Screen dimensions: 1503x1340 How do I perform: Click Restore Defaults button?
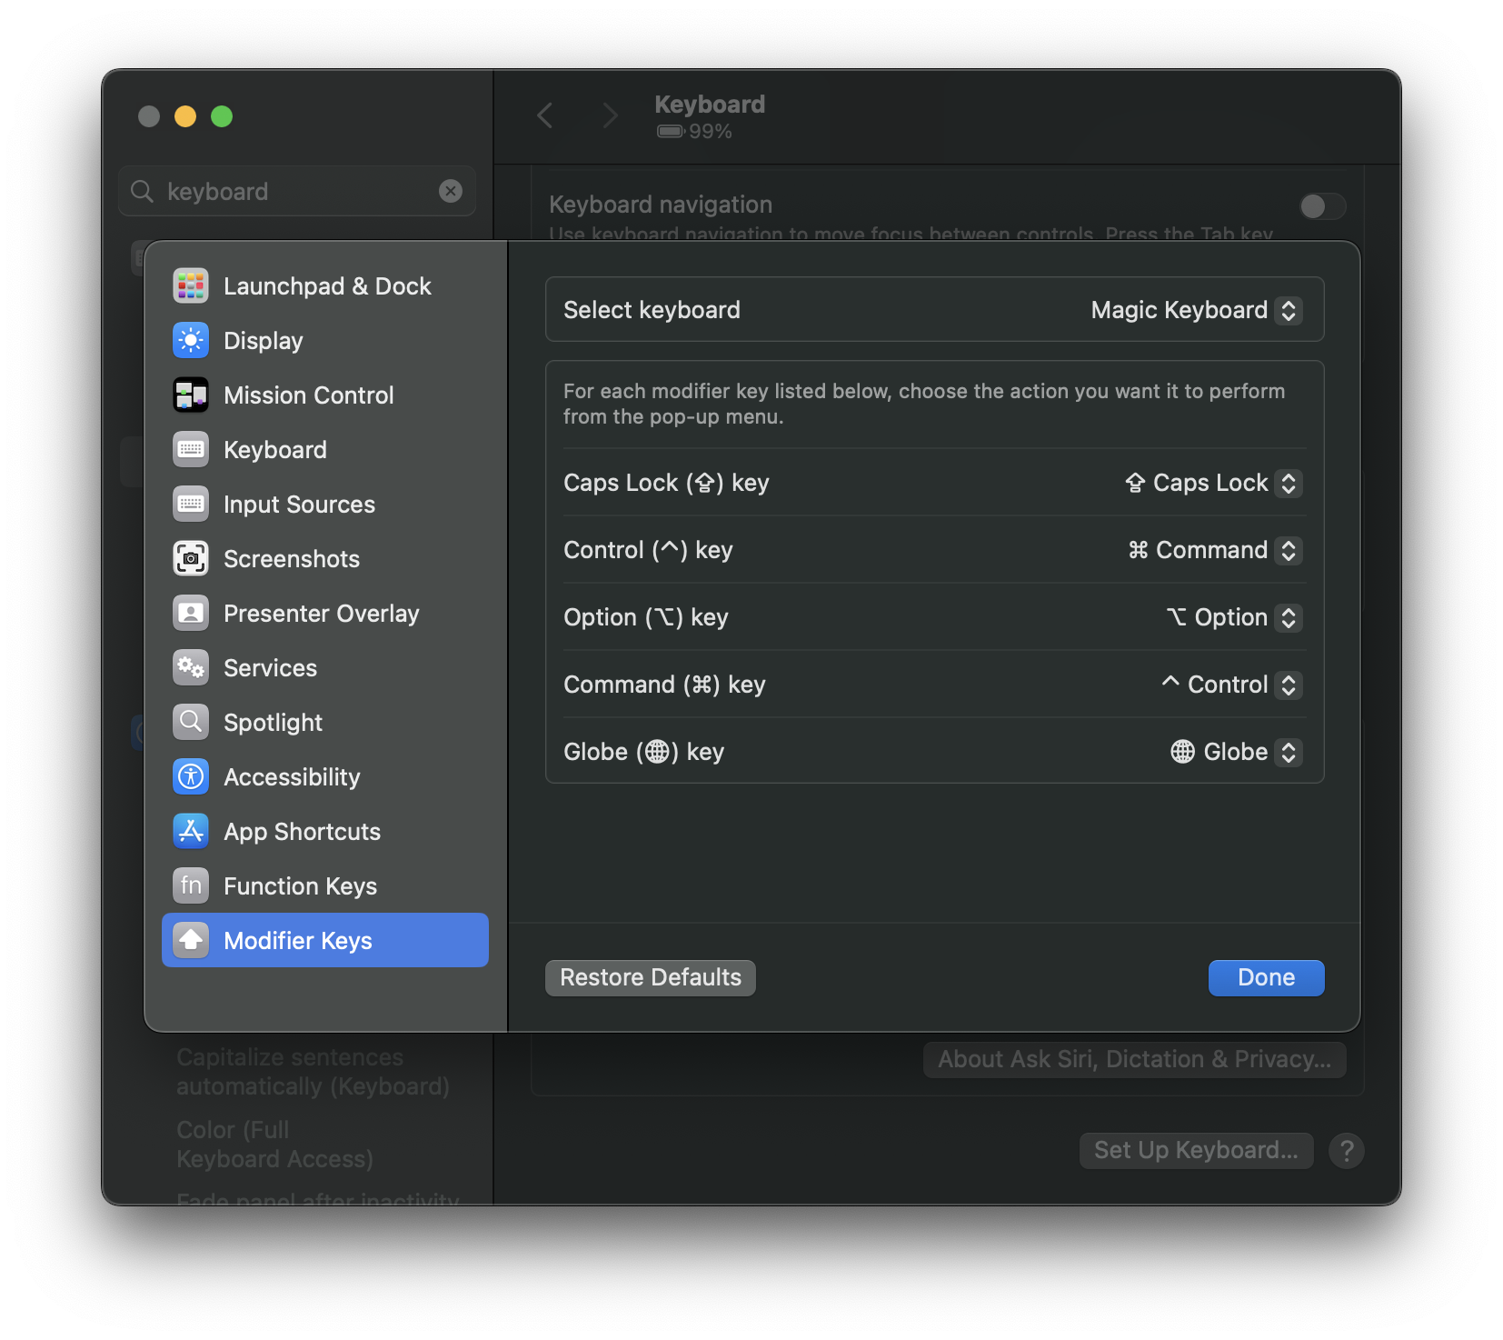pyautogui.click(x=651, y=978)
